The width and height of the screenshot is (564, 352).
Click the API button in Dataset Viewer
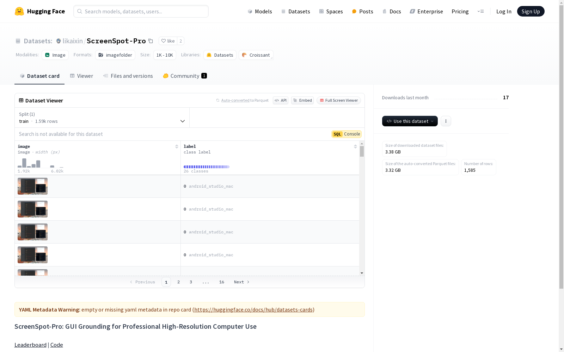[x=281, y=100]
